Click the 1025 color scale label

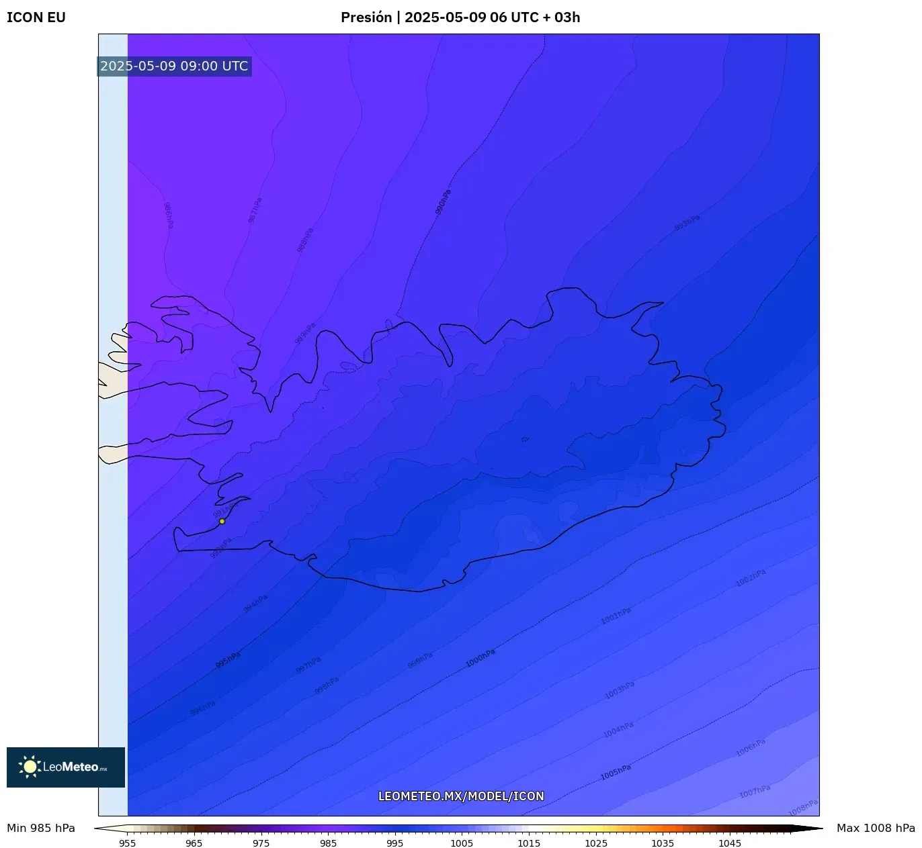pos(596,843)
